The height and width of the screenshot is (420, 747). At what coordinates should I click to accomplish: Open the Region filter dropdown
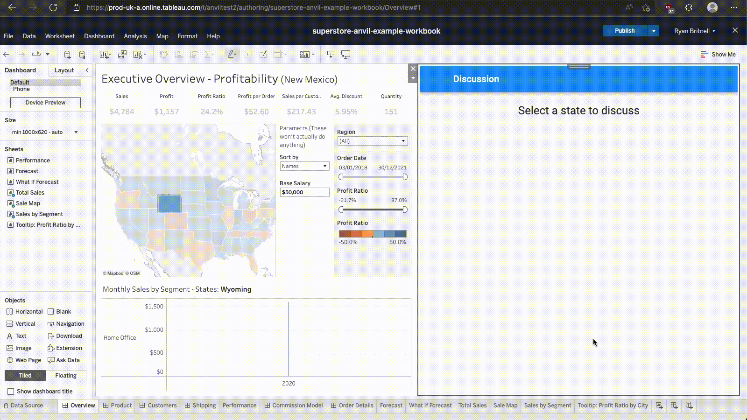(372, 141)
